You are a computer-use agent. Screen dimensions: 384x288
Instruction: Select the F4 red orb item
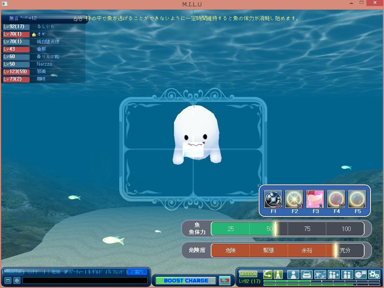pos(336,199)
